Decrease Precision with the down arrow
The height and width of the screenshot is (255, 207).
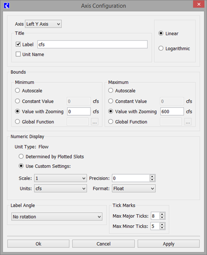point(152,180)
